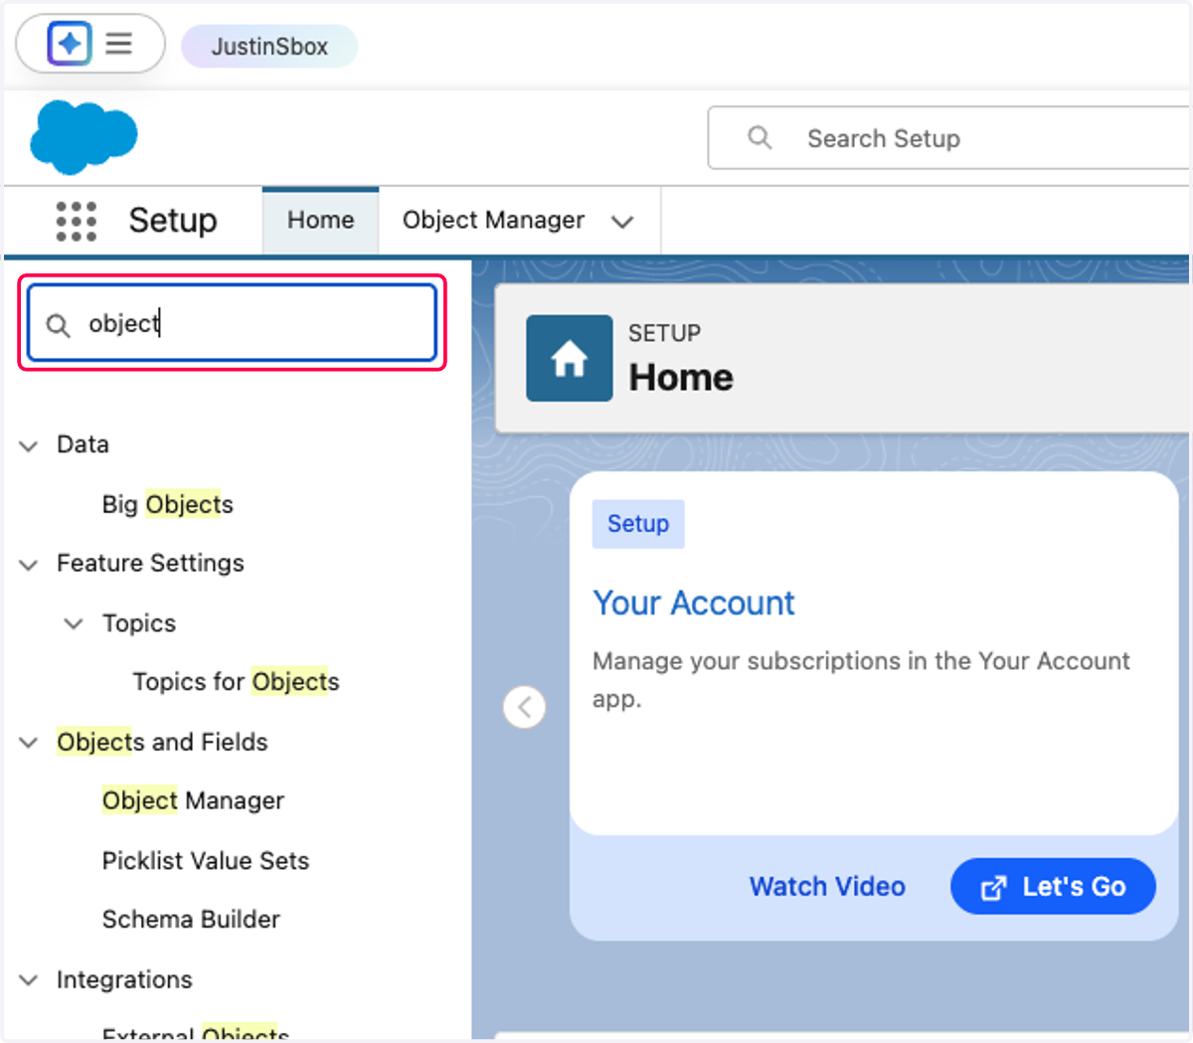Open Picklist Value Sets
Screen dimensions: 1193x1043
206,860
